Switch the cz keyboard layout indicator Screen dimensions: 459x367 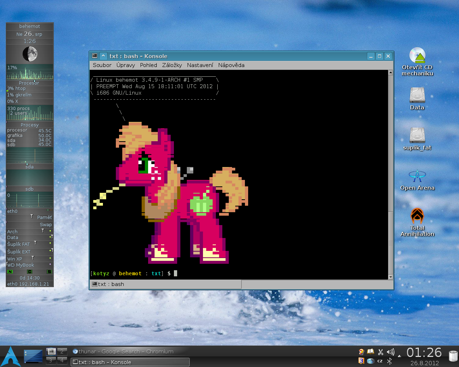coord(380,361)
